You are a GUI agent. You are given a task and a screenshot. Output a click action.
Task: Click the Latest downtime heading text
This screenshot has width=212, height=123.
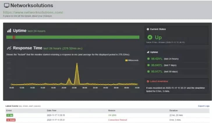tap(159, 81)
